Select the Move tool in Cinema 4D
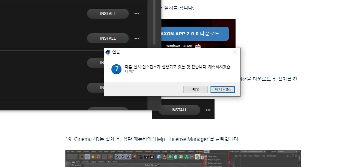 (x=87, y=157)
